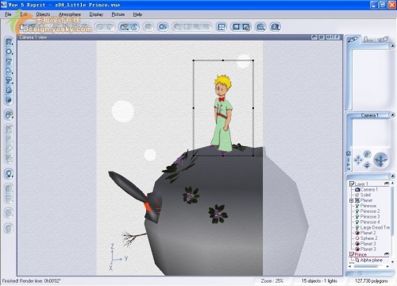The height and width of the screenshot is (286, 397).
Task: Collapse the Camera 1 preview panel arrow
Action: [x=392, y=115]
